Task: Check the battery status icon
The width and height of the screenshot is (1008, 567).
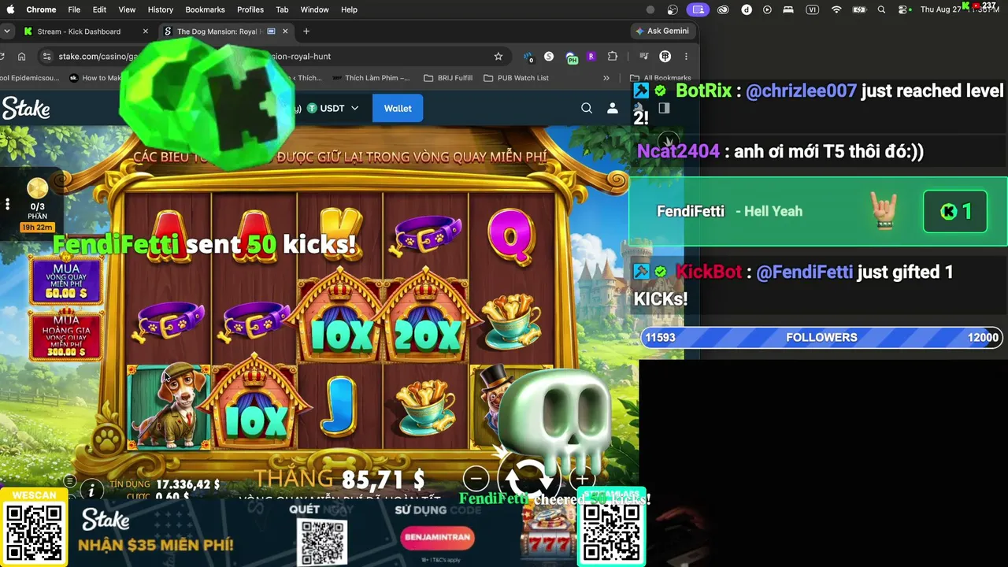Action: [x=860, y=9]
